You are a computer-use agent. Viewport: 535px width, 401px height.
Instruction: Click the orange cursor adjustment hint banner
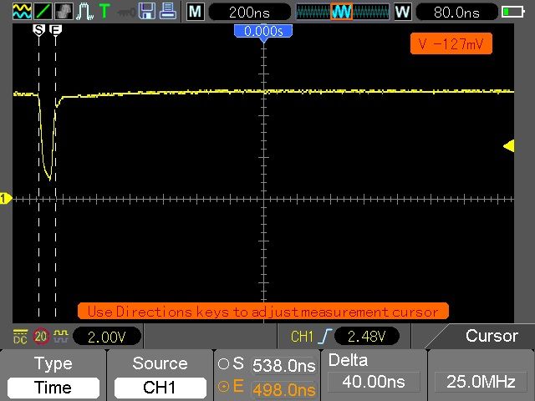[x=263, y=311]
